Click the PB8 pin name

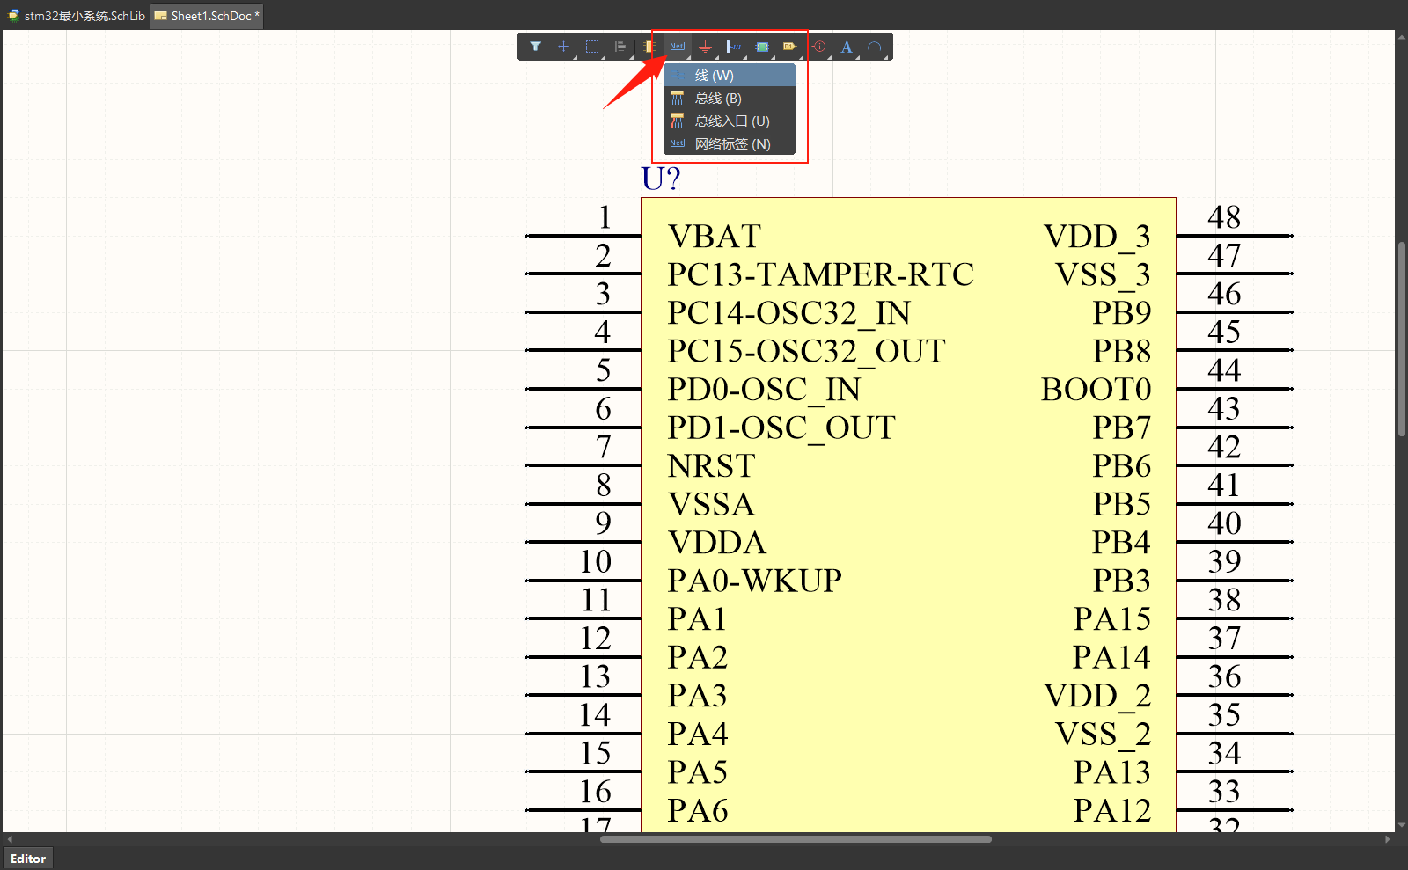coord(1122,351)
